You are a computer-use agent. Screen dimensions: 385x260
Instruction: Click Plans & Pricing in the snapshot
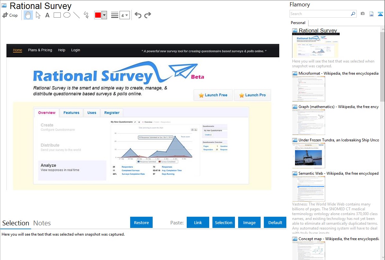click(40, 50)
